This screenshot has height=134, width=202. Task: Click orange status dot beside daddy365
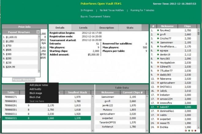[158, 75]
